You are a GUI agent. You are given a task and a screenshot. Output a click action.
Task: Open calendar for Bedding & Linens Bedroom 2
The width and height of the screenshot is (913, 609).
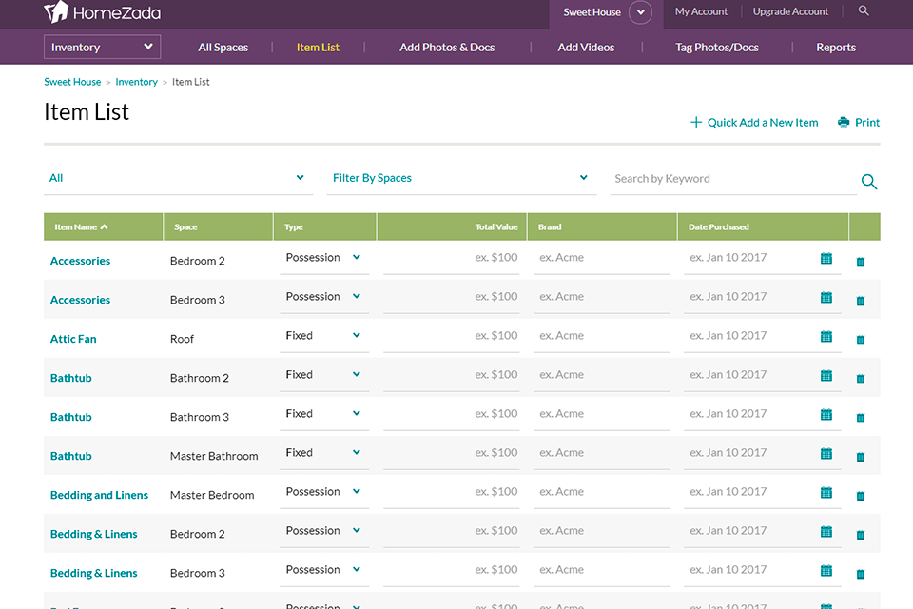pyautogui.click(x=826, y=532)
